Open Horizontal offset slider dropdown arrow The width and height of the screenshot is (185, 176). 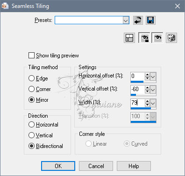[x=153, y=77]
